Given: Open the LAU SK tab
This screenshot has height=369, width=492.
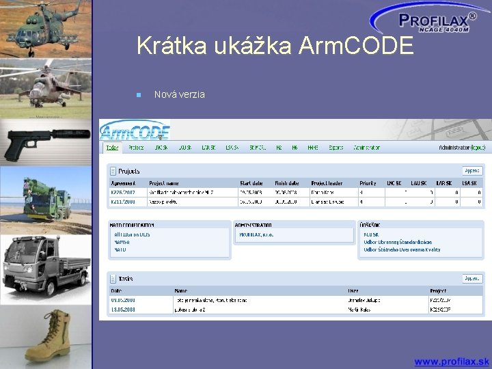Looking at the screenshot, I should 184,148.
